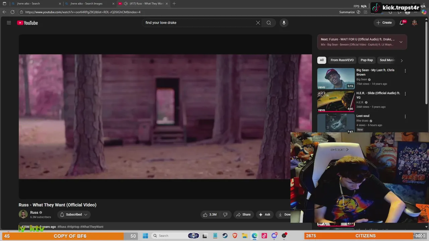Reload the current page
Image resolution: width=429 pixels, height=241 pixels.
[12, 12]
